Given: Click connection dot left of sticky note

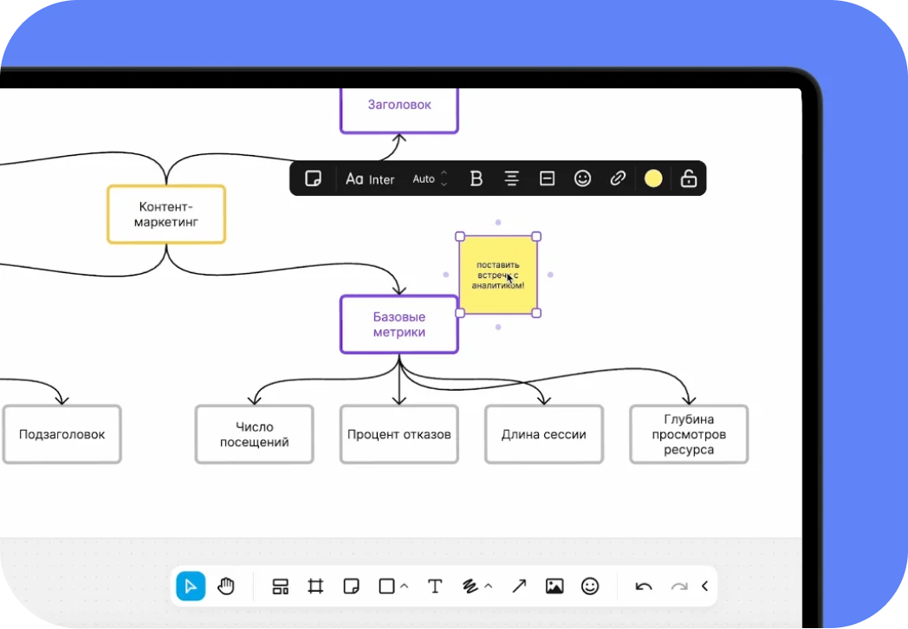Looking at the screenshot, I should click(446, 275).
